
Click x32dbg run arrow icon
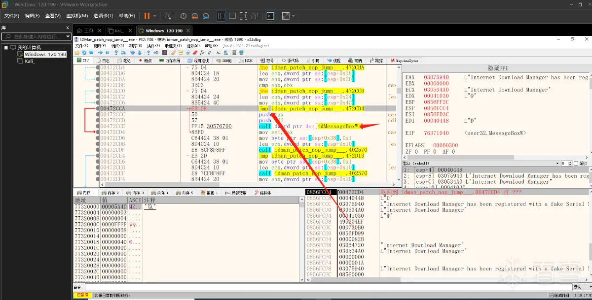click(x=100, y=52)
